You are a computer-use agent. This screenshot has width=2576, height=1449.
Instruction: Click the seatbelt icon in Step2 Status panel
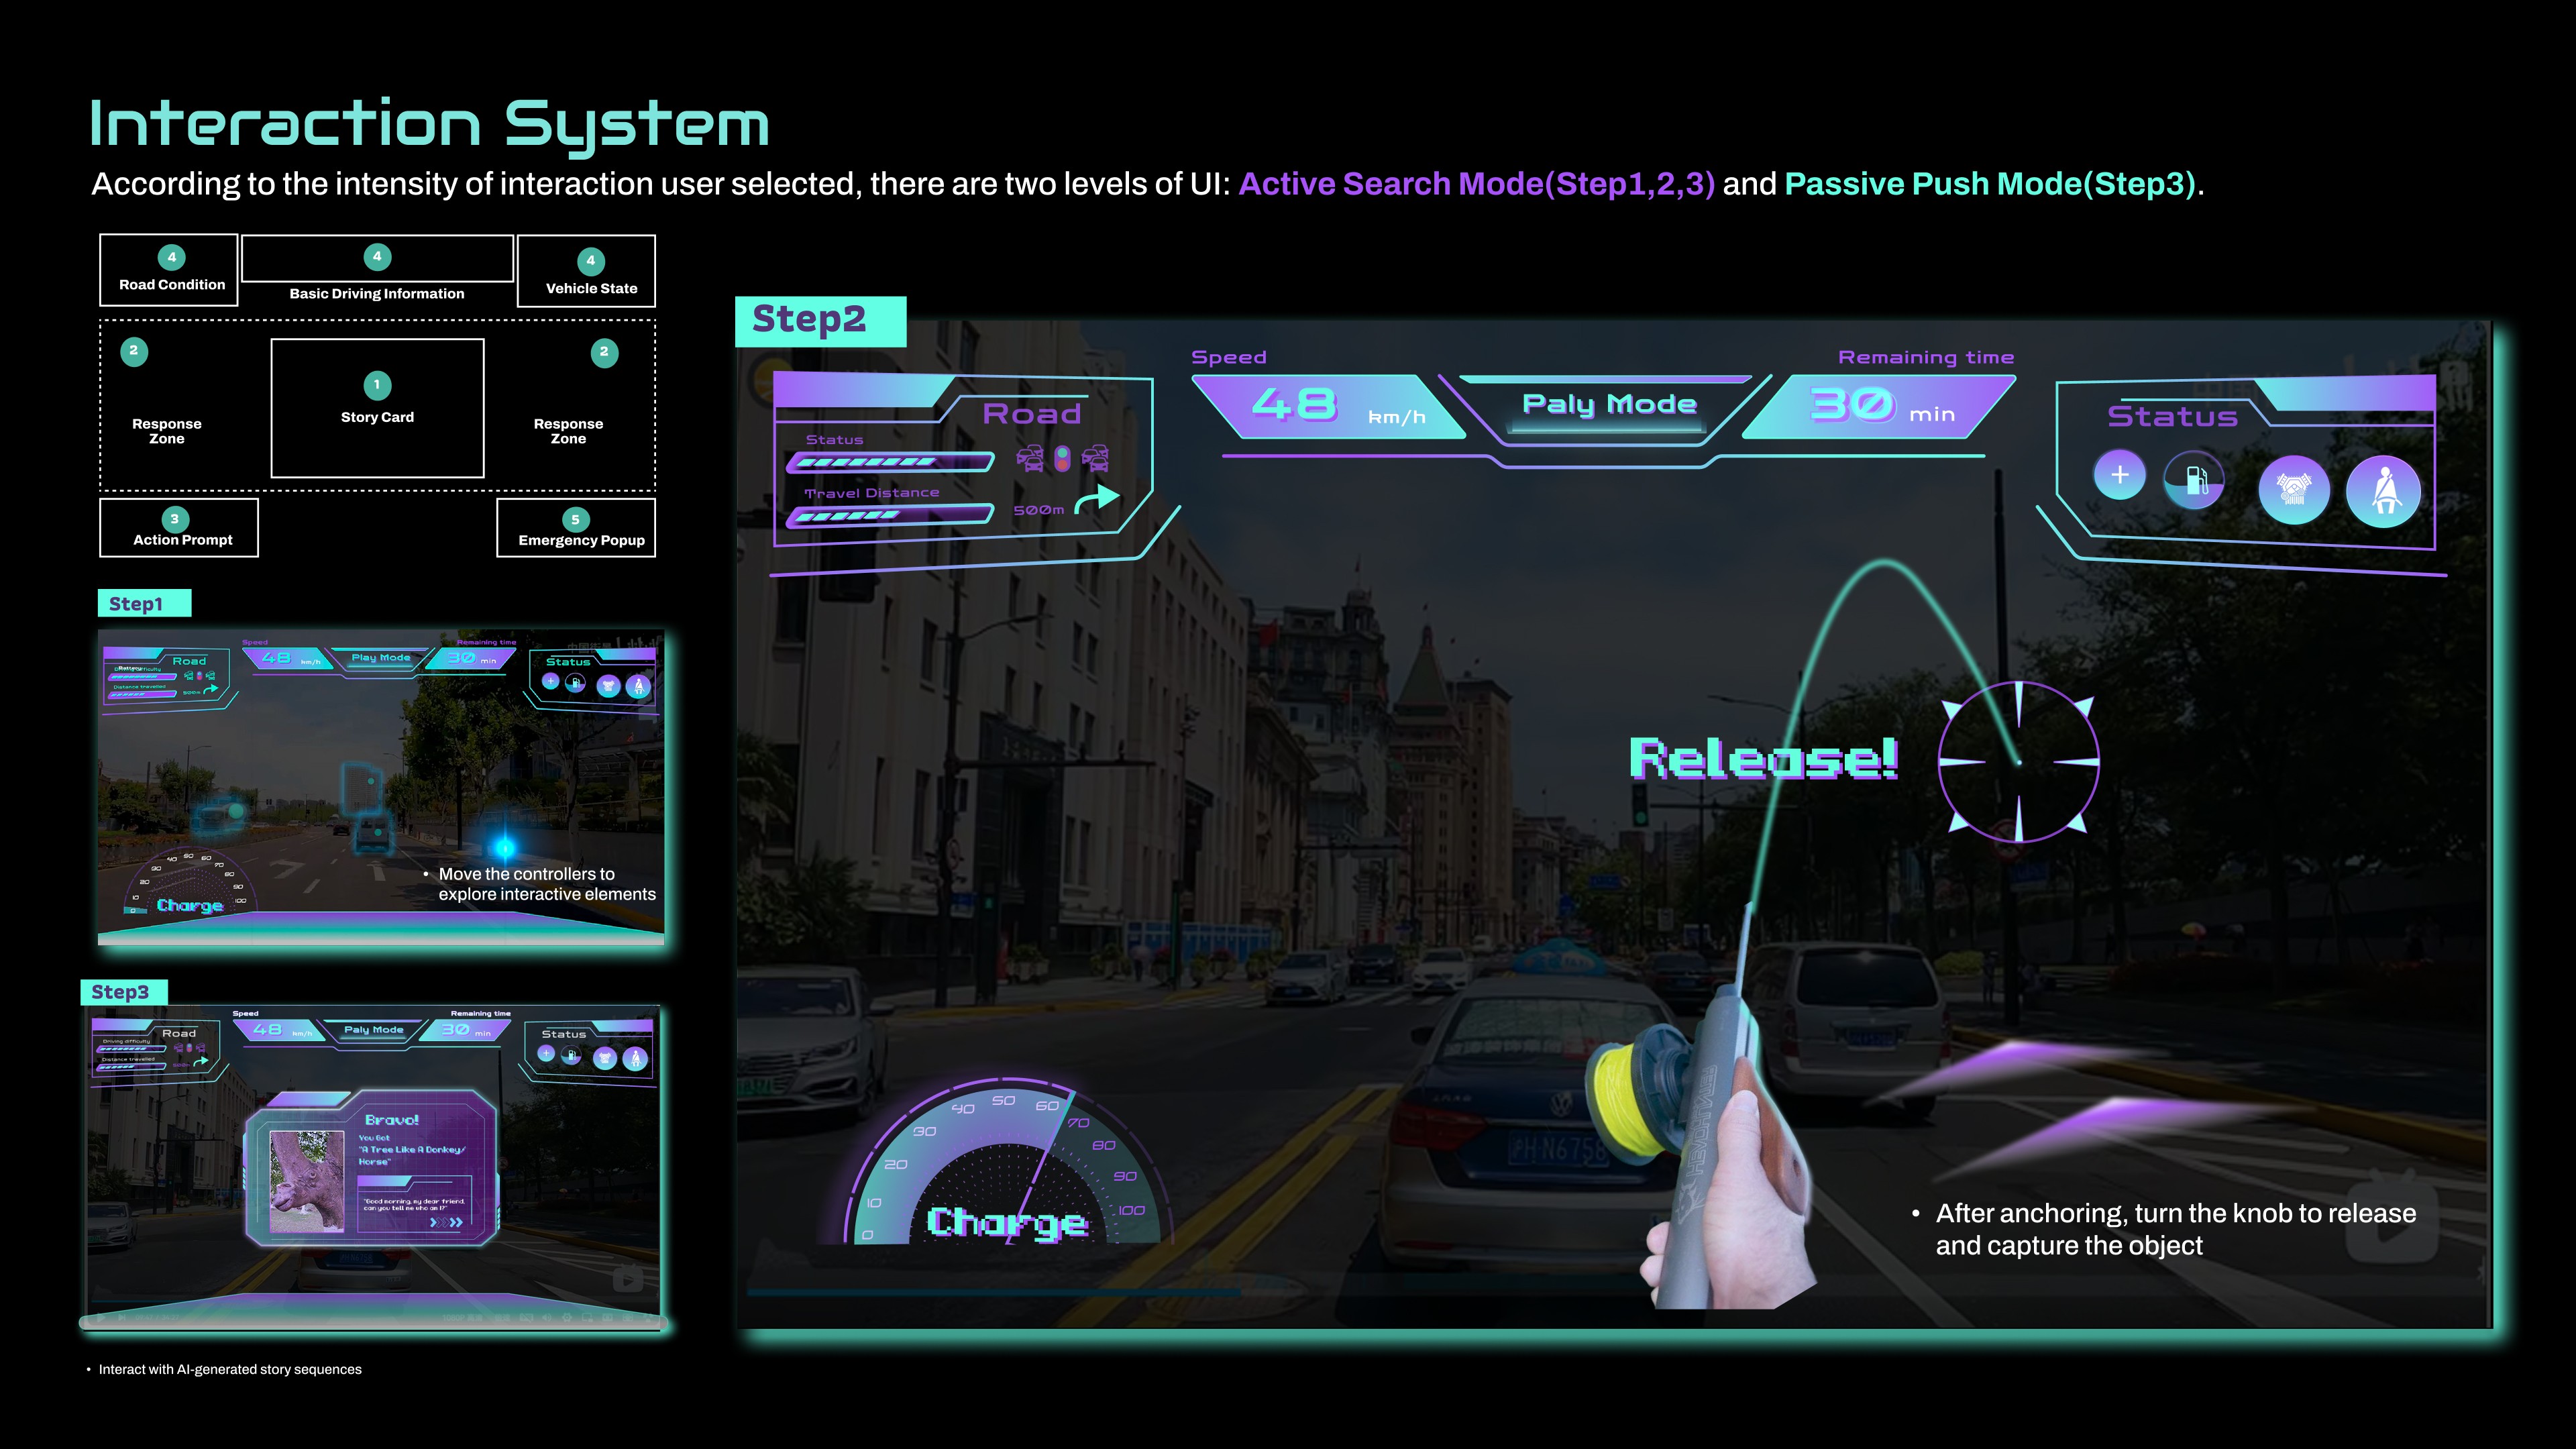pos(2384,491)
